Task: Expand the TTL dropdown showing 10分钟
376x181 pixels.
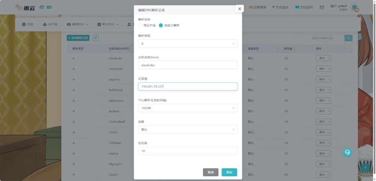Action: click(188, 108)
